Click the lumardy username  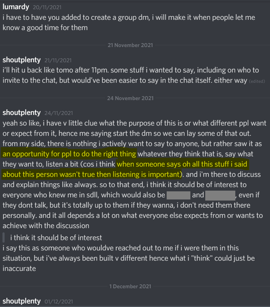[16, 6]
